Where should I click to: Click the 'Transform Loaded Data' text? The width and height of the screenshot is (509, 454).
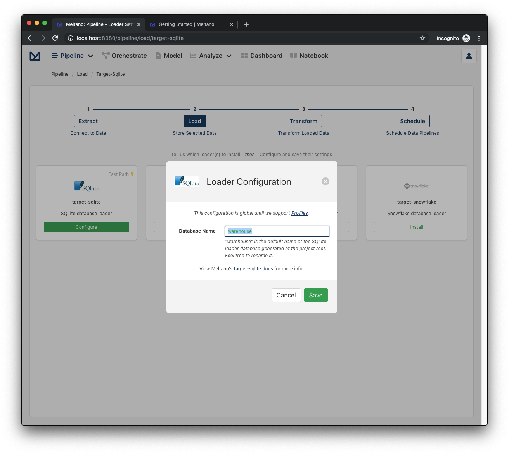click(304, 133)
